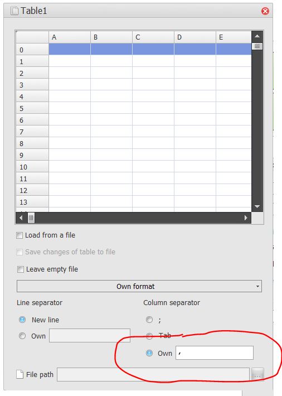Select row header 7
The width and height of the screenshot is (282, 396).
(x=32, y=132)
